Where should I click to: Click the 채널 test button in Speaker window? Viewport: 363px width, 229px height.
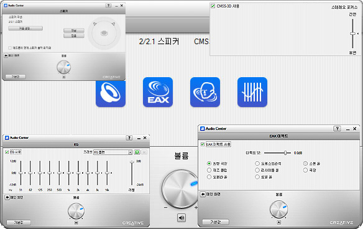click(x=74, y=30)
